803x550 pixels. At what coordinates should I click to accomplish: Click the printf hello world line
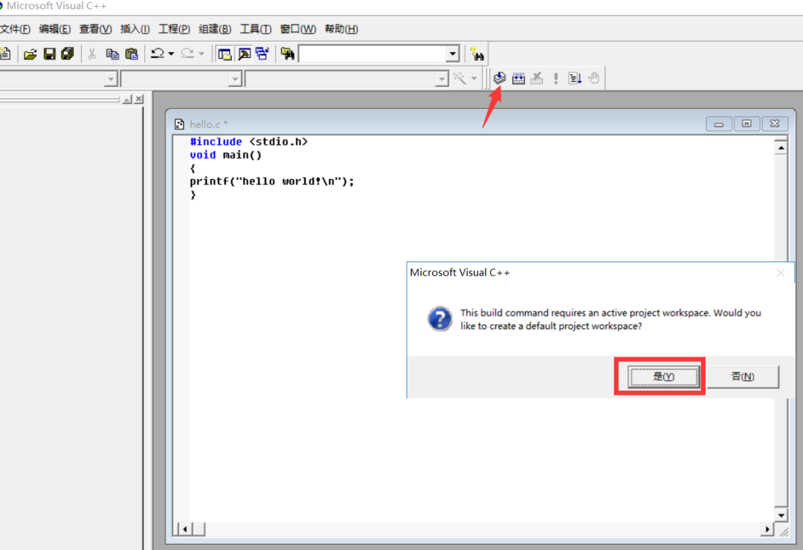click(272, 181)
